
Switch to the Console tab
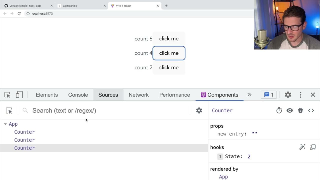point(78,95)
